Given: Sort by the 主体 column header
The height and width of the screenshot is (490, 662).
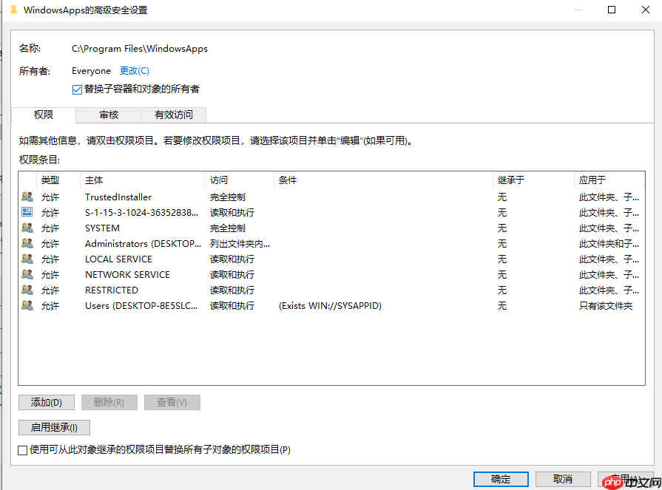Looking at the screenshot, I should [x=142, y=180].
